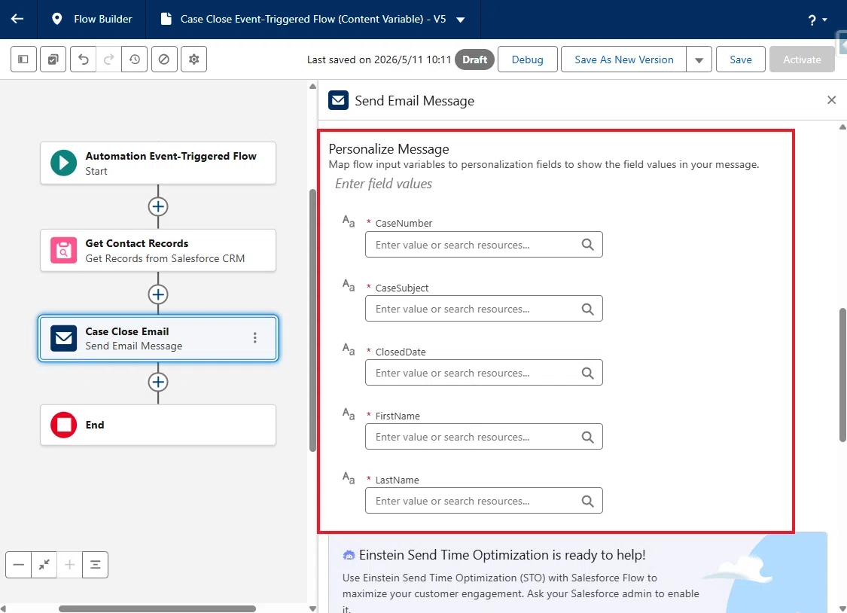Expand the Save As New Version dropdown arrow

pos(699,59)
